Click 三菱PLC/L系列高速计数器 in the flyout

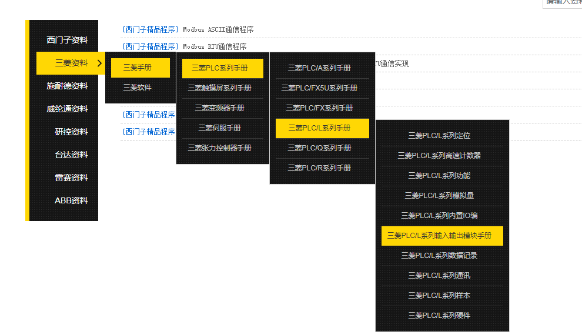pyautogui.click(x=439, y=156)
